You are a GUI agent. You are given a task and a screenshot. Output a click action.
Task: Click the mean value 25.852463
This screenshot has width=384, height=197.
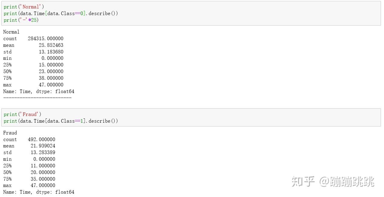click(51, 45)
